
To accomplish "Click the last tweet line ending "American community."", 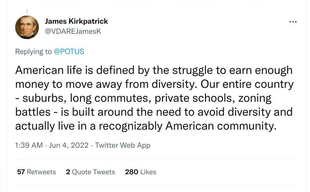I will pyautogui.click(x=146, y=126).
